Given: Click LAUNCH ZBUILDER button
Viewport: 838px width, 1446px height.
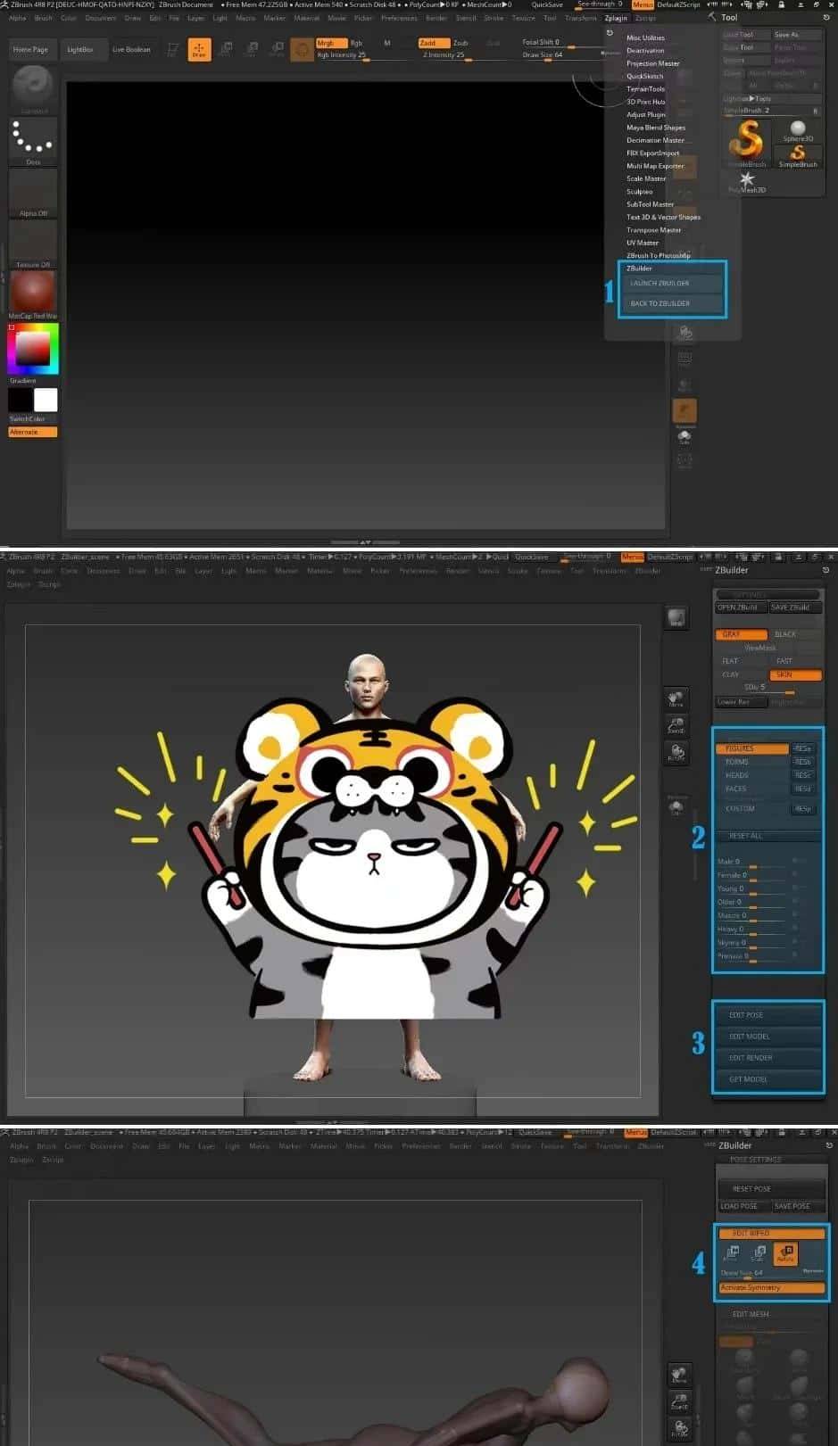Looking at the screenshot, I should (673, 284).
